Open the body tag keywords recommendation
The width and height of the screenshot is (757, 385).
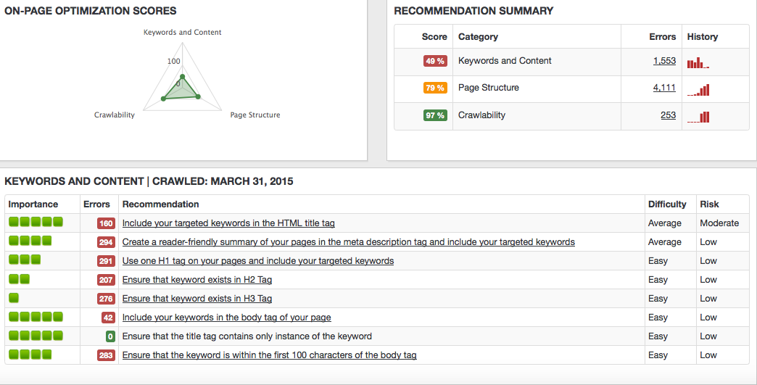pos(226,318)
